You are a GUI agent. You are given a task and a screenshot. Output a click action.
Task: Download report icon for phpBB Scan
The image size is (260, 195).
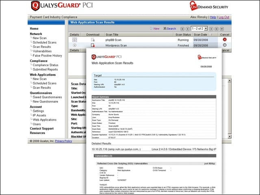[x=93, y=40]
